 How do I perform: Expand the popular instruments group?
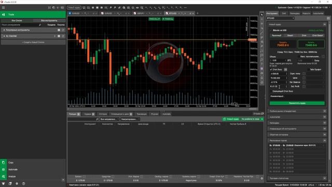pyautogui.click(x=4, y=30)
